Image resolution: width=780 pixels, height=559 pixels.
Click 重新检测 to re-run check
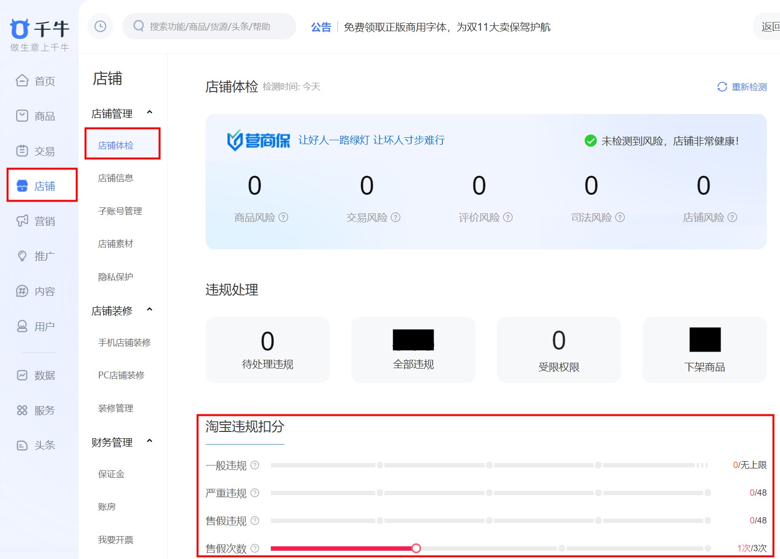coord(742,87)
